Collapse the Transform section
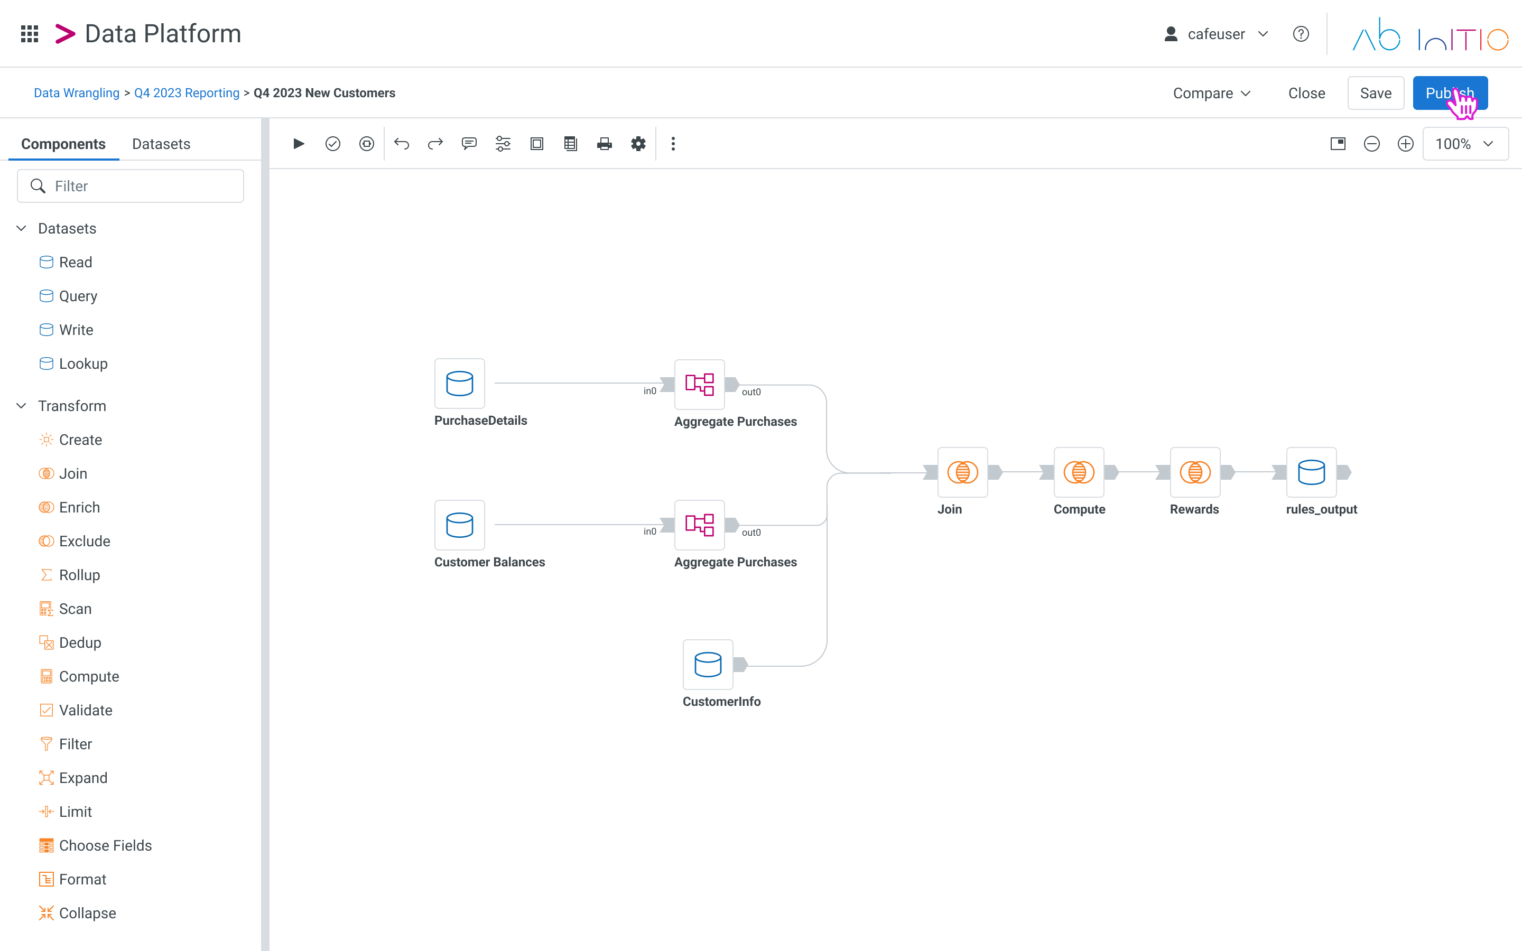Viewport: 1522px width, 951px height. click(21, 406)
